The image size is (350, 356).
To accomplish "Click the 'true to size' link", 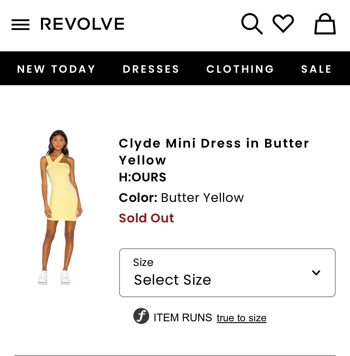I will [242, 318].
